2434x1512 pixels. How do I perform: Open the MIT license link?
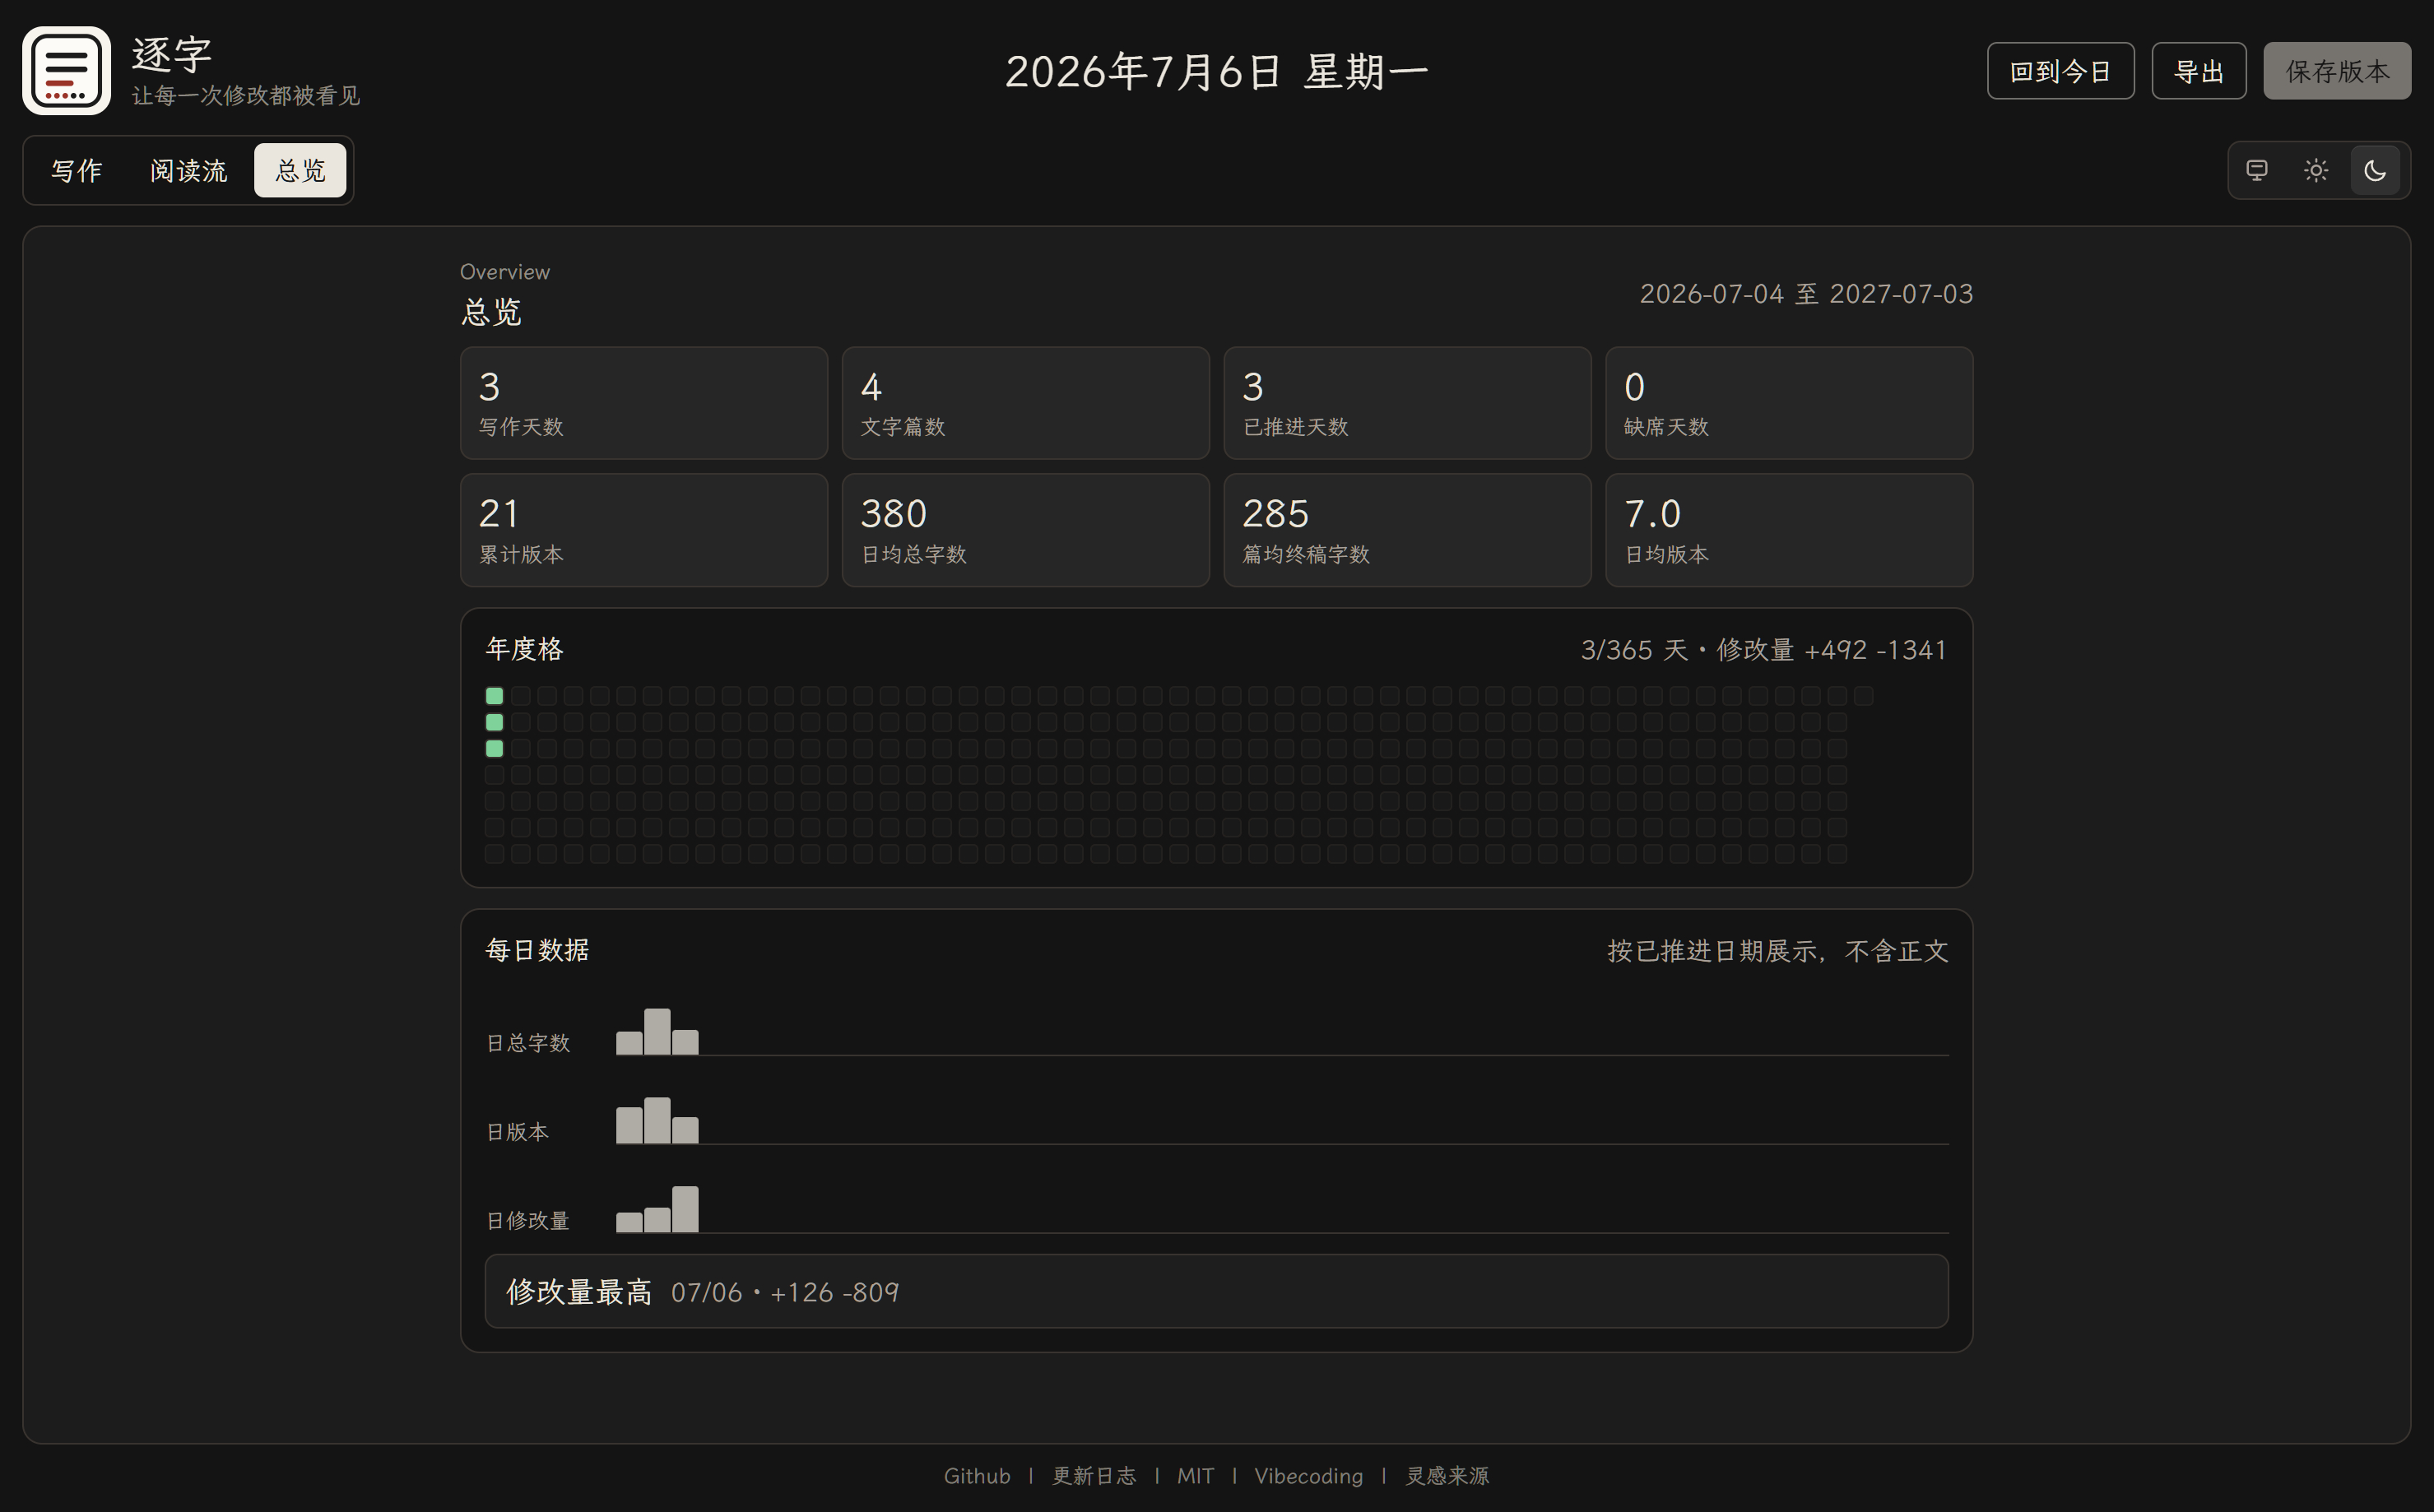click(x=1195, y=1476)
